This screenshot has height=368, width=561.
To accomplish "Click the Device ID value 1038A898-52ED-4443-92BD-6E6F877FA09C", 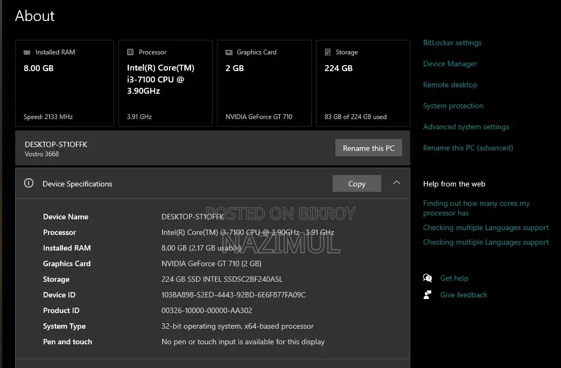I will pyautogui.click(x=234, y=295).
